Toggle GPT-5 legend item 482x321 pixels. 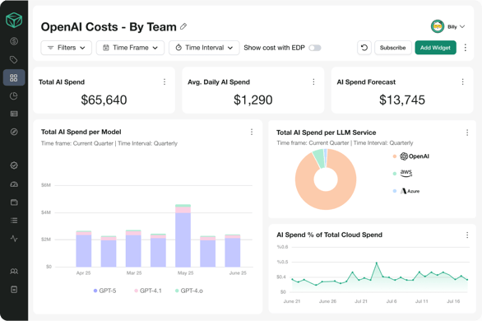click(104, 291)
